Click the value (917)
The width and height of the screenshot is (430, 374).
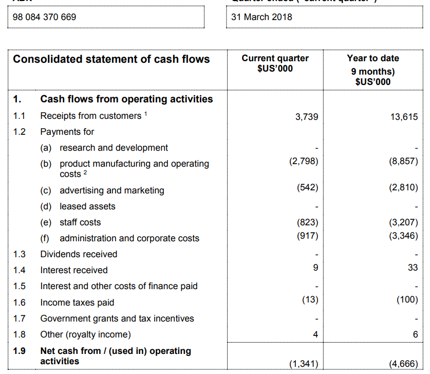[x=307, y=236]
